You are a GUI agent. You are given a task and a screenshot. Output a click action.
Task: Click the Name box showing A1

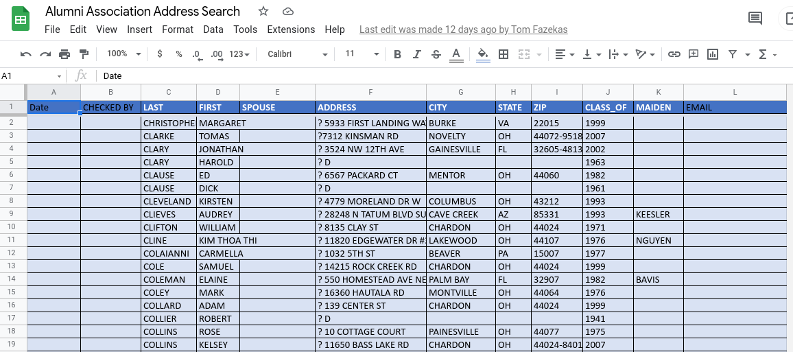click(x=32, y=76)
